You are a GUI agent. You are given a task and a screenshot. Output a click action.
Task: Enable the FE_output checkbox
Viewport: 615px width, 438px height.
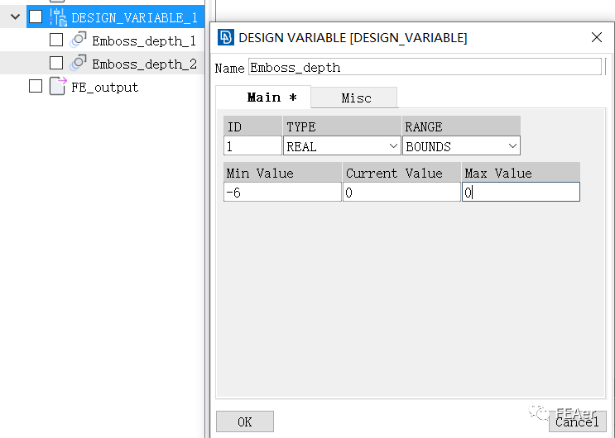pos(36,86)
